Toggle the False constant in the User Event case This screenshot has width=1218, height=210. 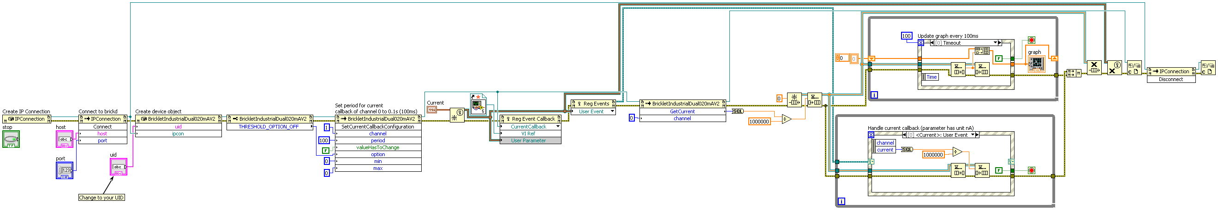[998, 170]
